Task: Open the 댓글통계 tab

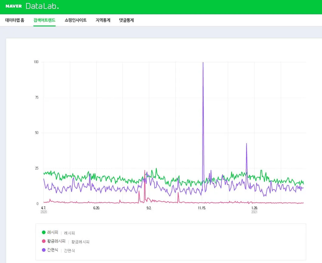Action: pyautogui.click(x=126, y=20)
